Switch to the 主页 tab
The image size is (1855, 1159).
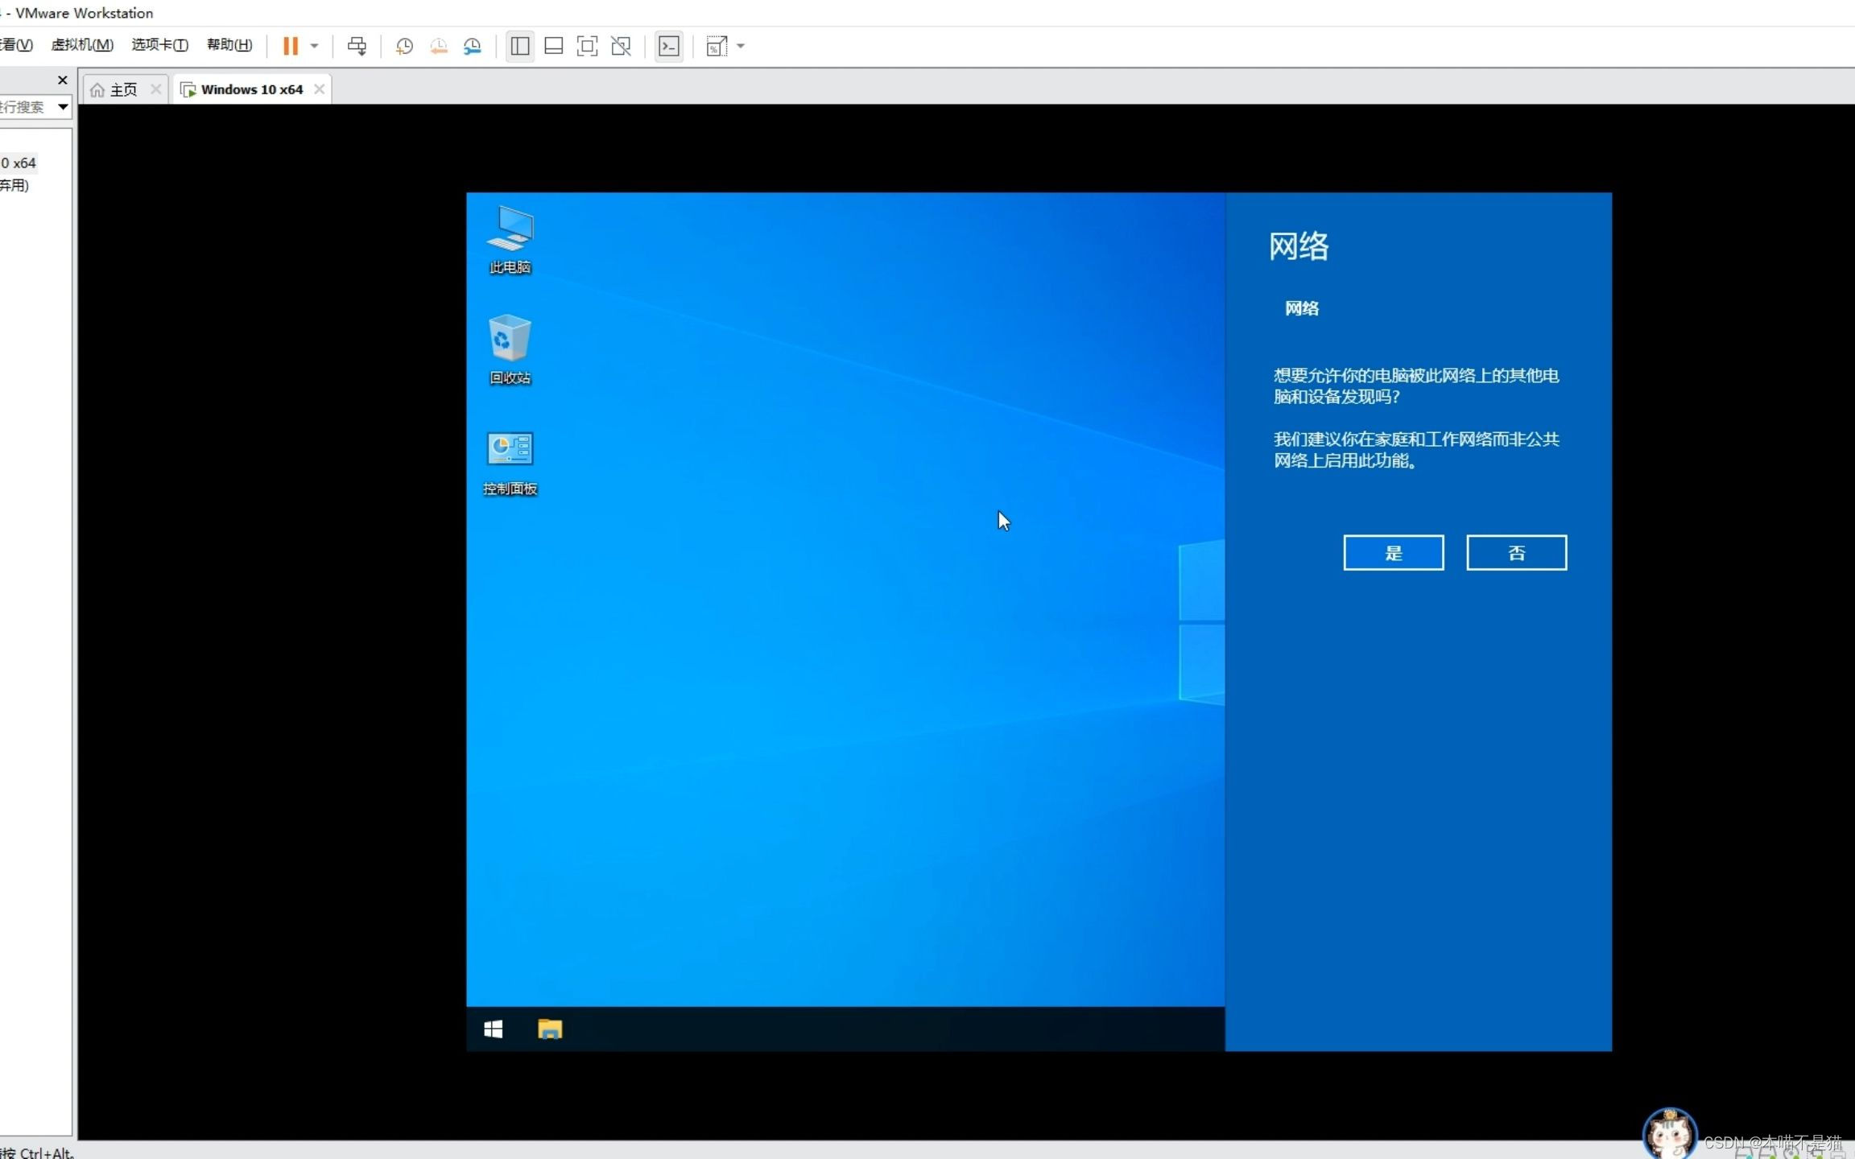[122, 89]
